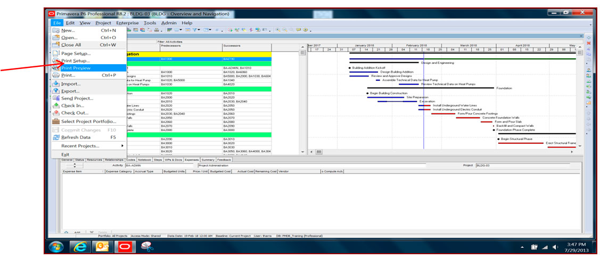Screen dimensions: 600x259
Task: Click the Expense Category column header
Action: tap(119, 171)
